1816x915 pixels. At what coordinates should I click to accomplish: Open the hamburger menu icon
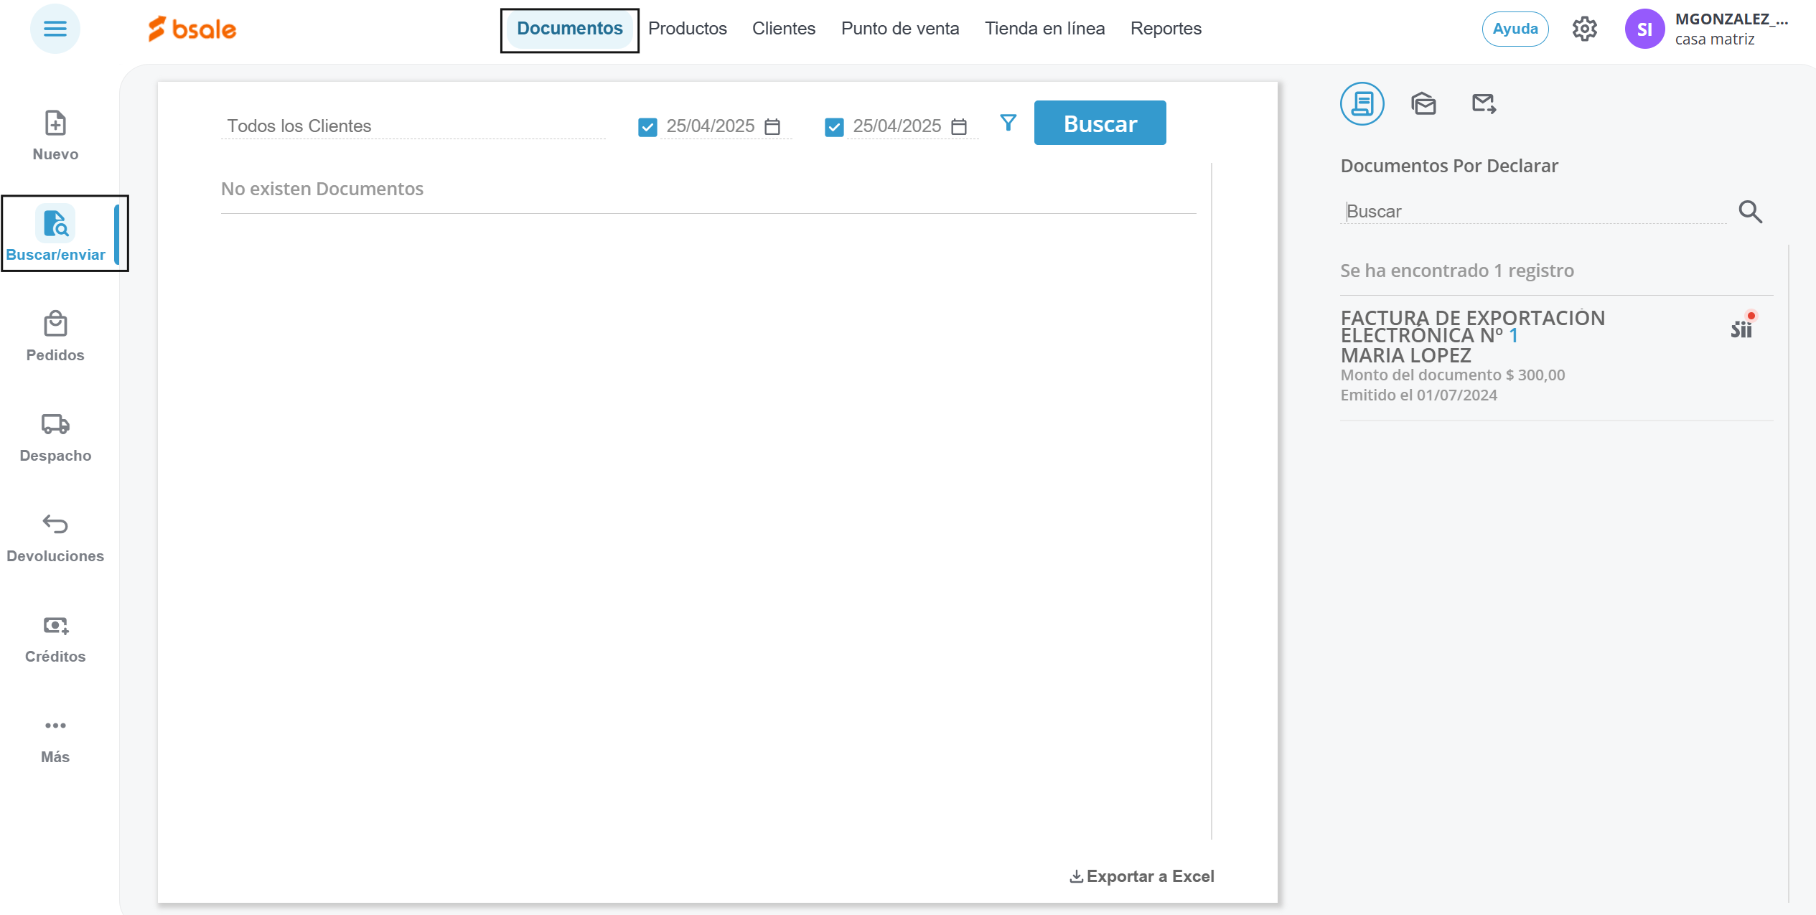click(x=55, y=29)
